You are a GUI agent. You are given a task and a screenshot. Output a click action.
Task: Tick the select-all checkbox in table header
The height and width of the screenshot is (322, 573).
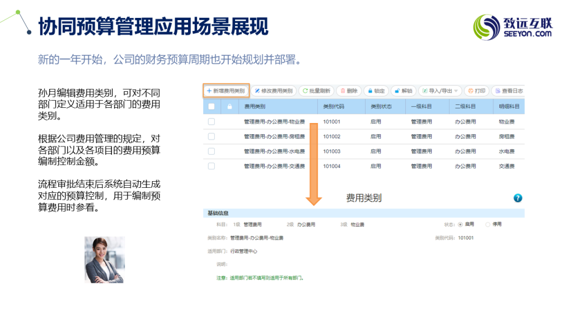212,106
